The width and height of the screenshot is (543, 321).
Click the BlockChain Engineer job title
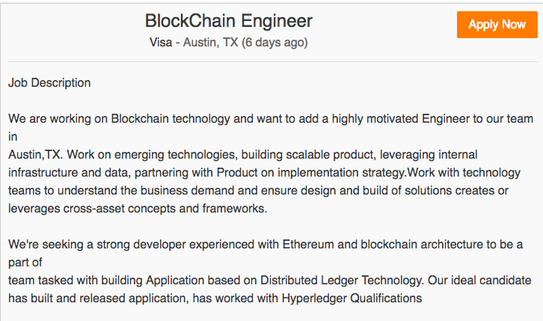[228, 21]
